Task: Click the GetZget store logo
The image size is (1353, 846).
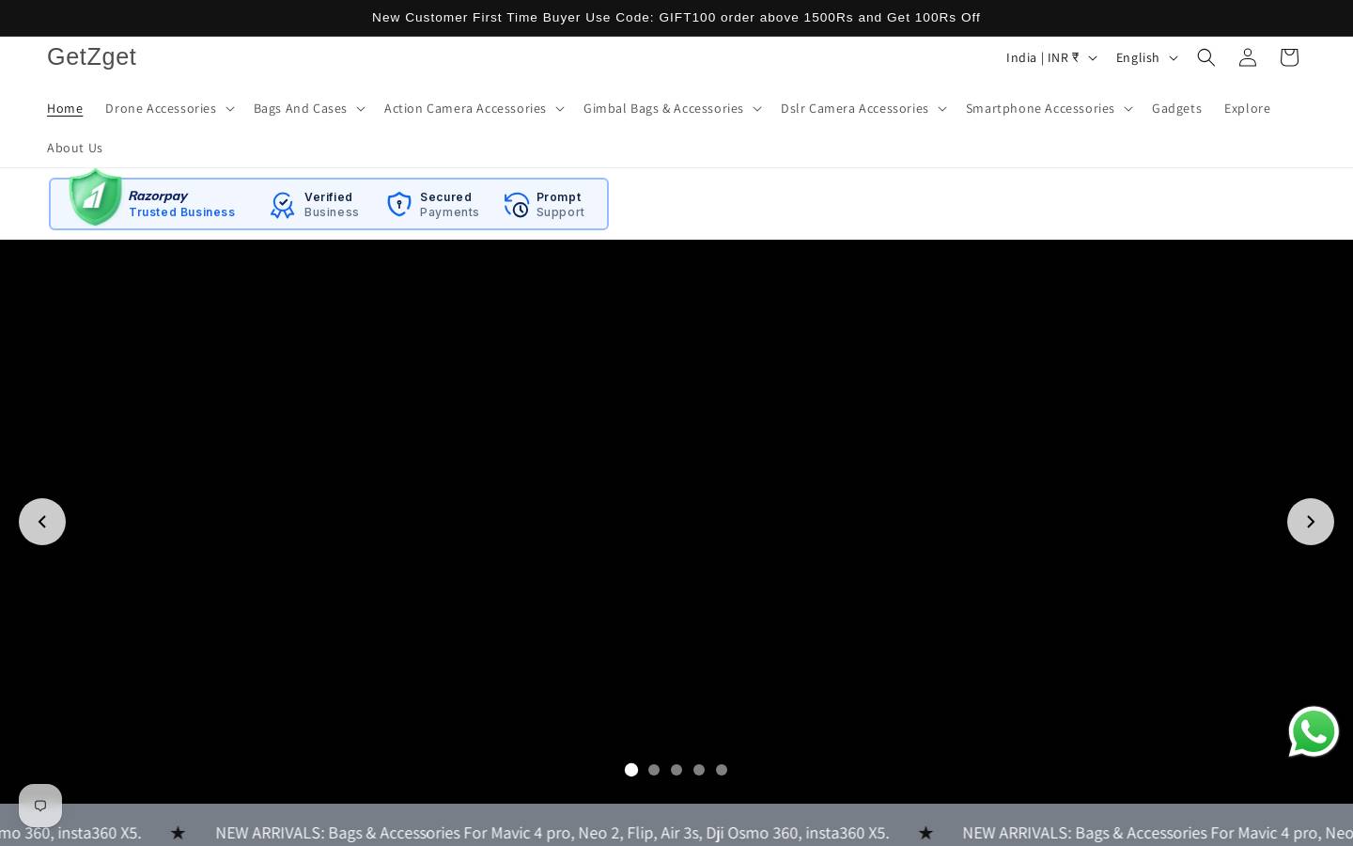Action: [x=92, y=56]
